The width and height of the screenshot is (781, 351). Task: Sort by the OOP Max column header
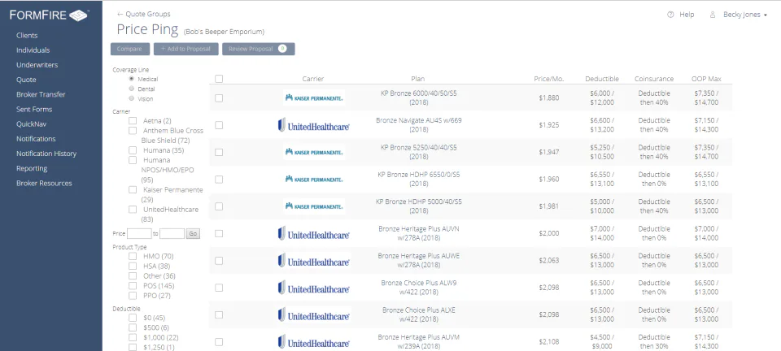pos(706,79)
